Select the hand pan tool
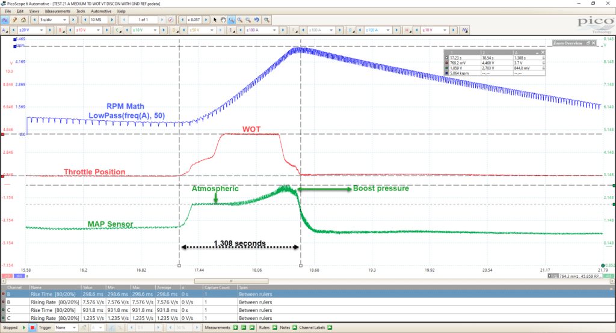616x333 pixels. point(223,20)
